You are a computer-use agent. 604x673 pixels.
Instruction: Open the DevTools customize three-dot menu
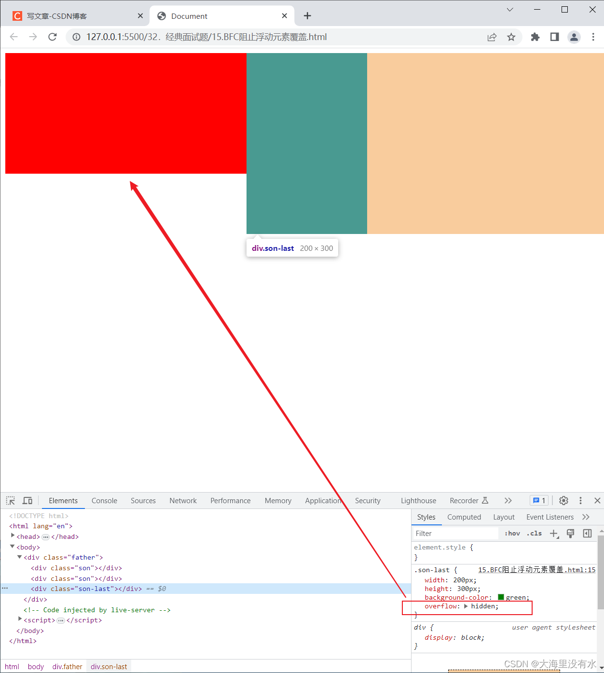(x=580, y=501)
